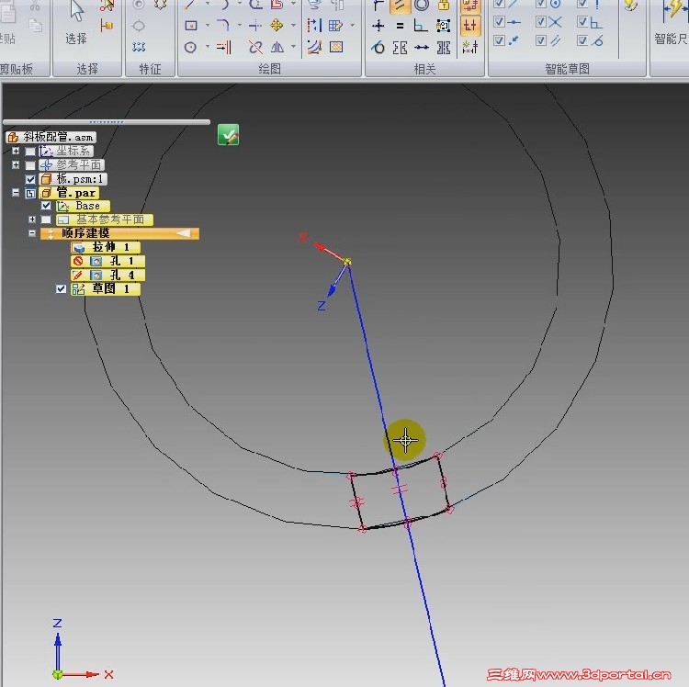Image resolution: width=689 pixels, height=687 pixels.
Task: Click the green checkmark to finish sketch
Action: pyautogui.click(x=229, y=134)
